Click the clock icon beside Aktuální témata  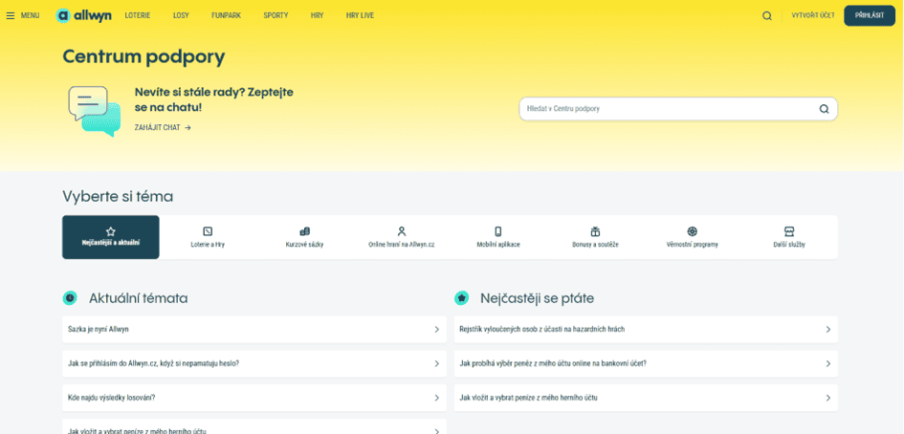pyautogui.click(x=70, y=298)
